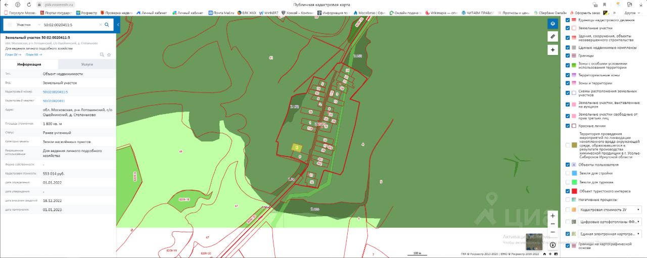The height and width of the screenshot is (258, 647).
Task: Open the hamburger menu in search bar
Action: pyautogui.click(x=9, y=24)
